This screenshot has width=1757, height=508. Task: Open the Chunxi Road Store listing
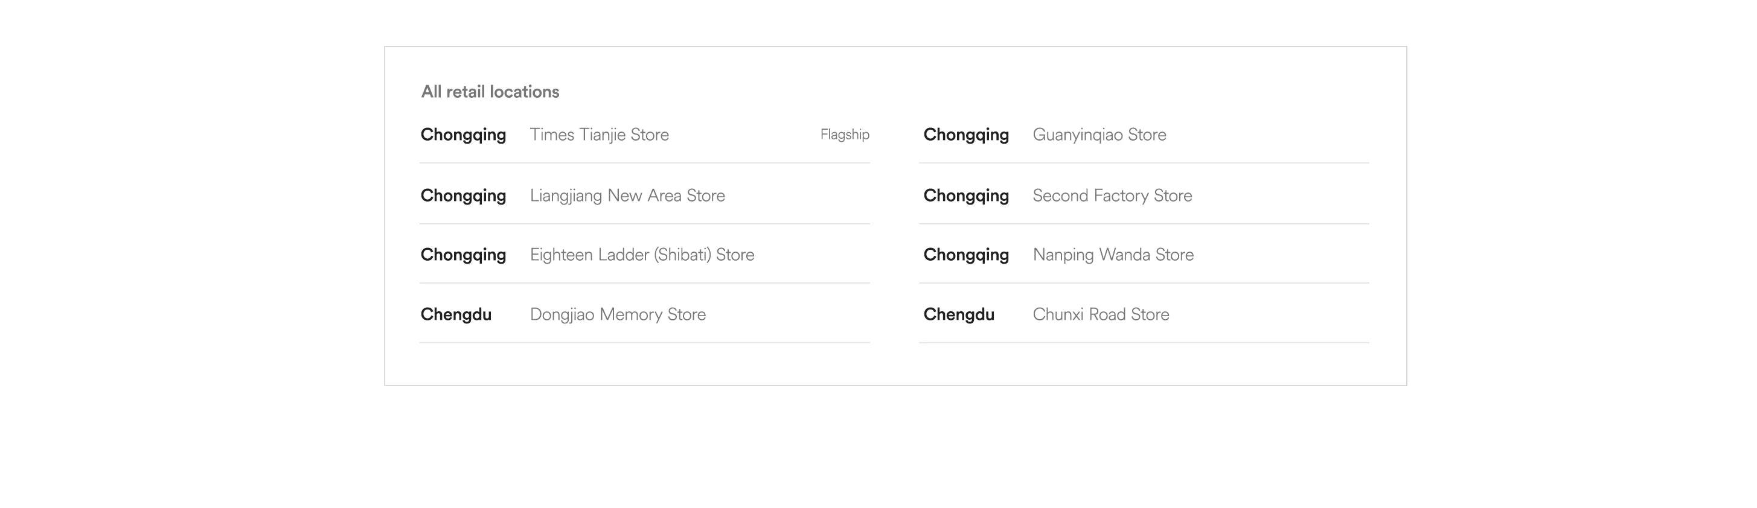pyautogui.click(x=1144, y=314)
